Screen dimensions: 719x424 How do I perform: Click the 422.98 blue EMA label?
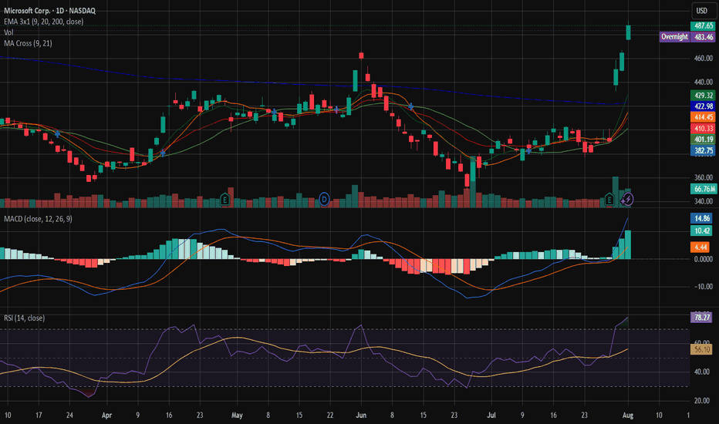click(x=704, y=106)
